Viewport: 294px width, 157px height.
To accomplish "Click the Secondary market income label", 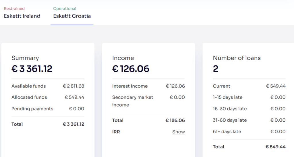I will (x=133, y=101).
